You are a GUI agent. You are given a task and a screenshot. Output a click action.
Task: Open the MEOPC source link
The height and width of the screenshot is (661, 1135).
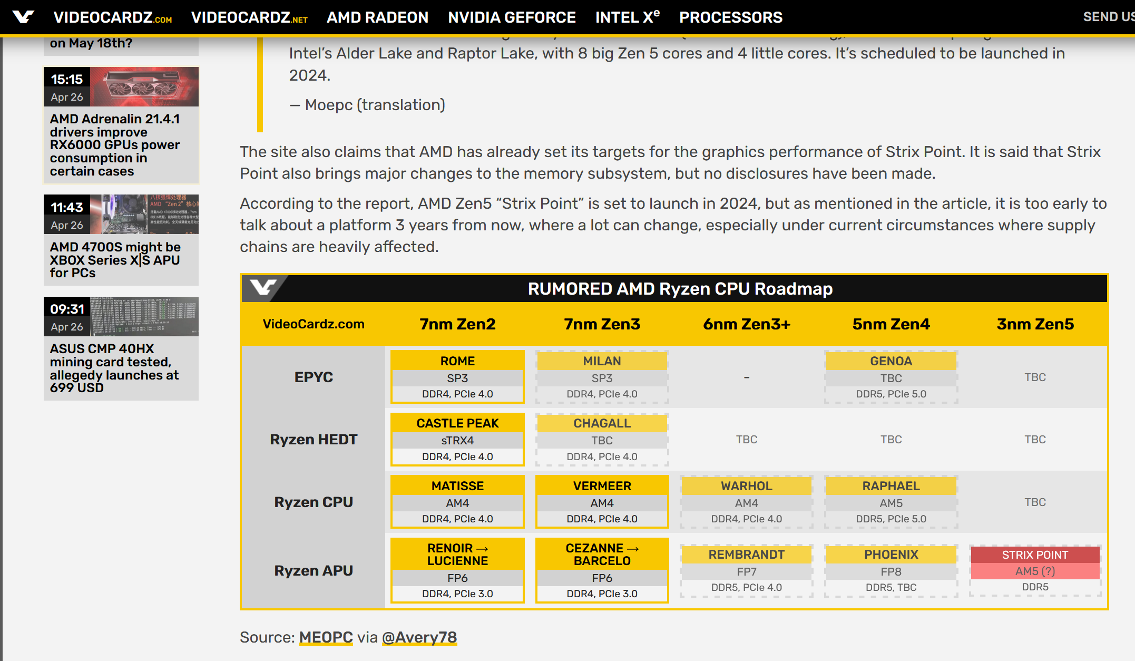click(326, 637)
